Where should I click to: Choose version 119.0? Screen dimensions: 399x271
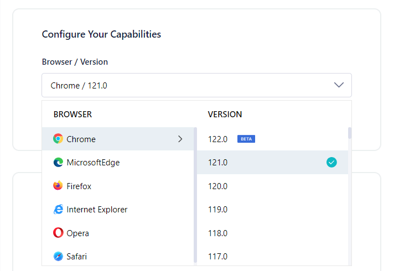pos(272,209)
